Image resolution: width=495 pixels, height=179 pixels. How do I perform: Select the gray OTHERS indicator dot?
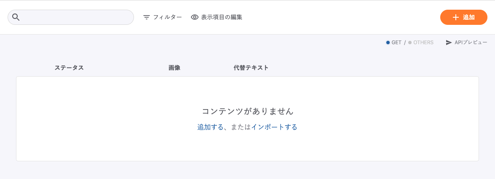tap(410, 43)
